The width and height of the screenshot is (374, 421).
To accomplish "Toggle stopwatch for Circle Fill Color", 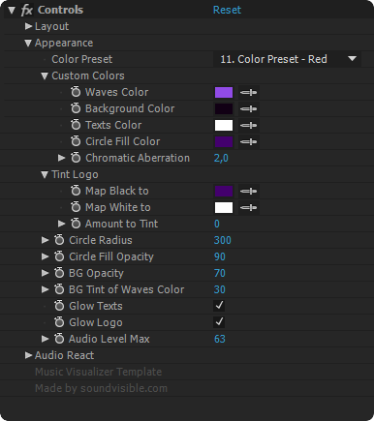I will [76, 141].
